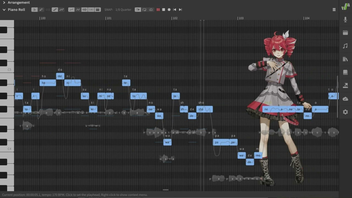Click measure 104 on the ruler

coord(307,18)
